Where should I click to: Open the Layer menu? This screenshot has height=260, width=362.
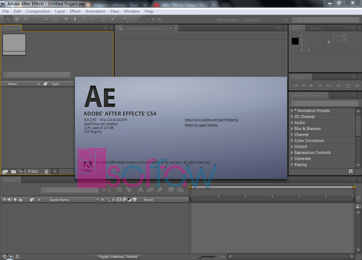[60, 11]
